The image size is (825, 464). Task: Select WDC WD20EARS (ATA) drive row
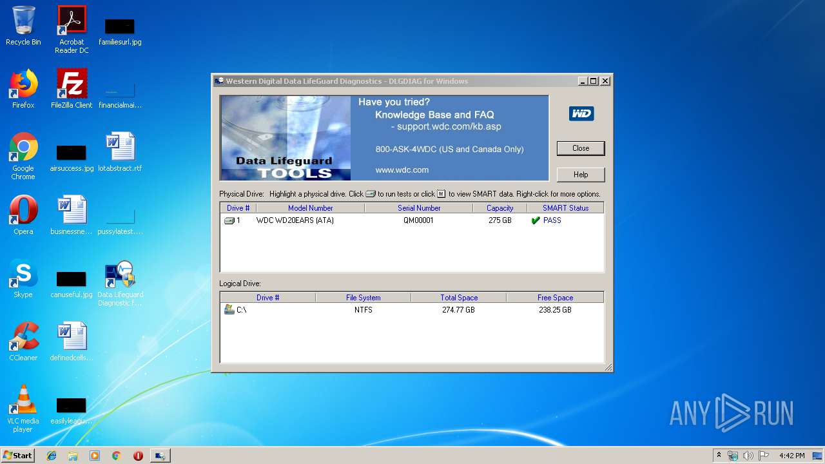pyautogui.click(x=412, y=220)
